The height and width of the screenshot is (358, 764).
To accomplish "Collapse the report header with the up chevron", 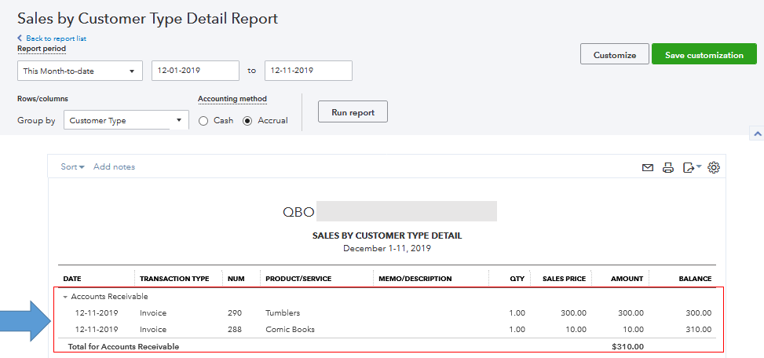I will coord(757,133).
